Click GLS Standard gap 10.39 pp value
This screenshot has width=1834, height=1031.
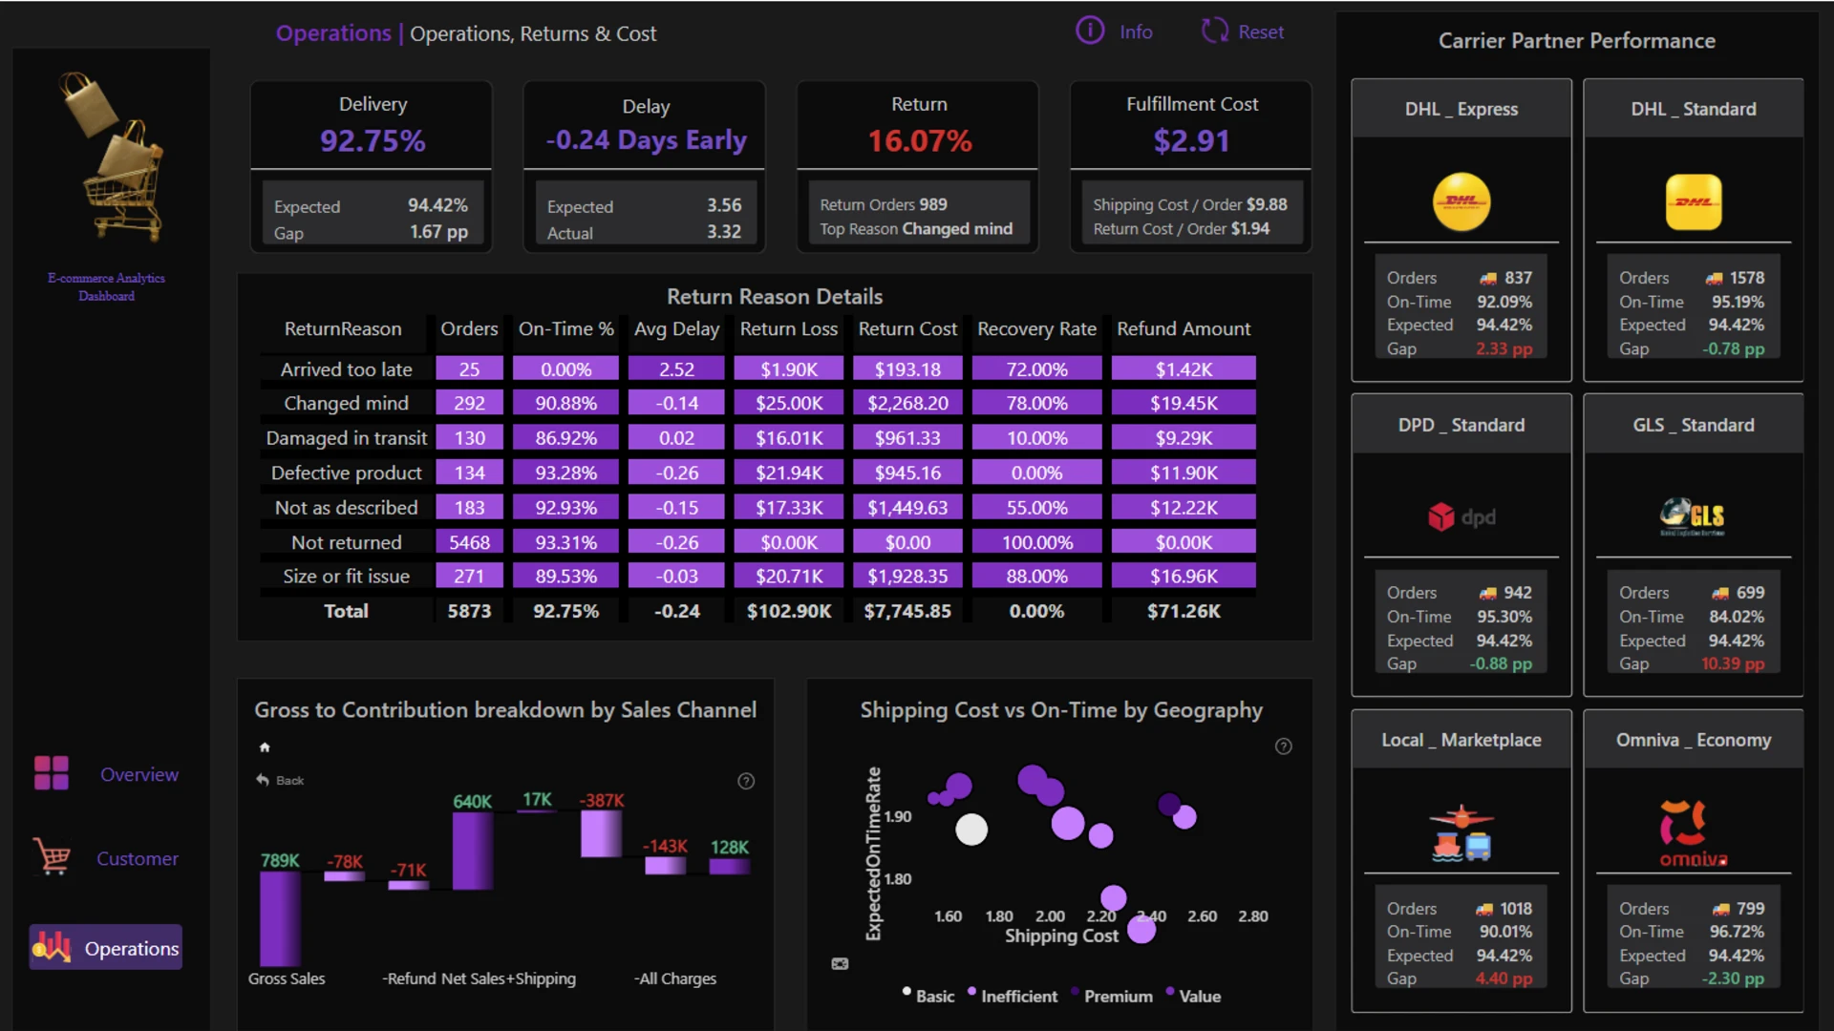(x=1732, y=663)
